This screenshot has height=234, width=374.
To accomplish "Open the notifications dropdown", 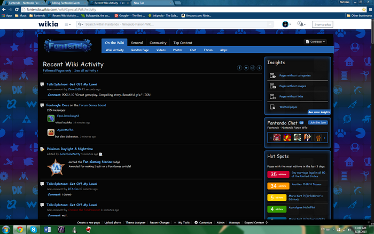I will (x=301, y=24).
